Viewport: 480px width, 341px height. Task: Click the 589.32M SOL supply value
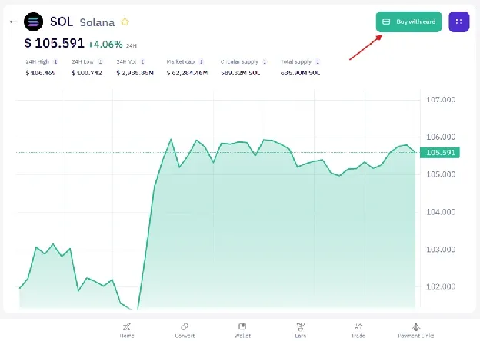pyautogui.click(x=241, y=73)
